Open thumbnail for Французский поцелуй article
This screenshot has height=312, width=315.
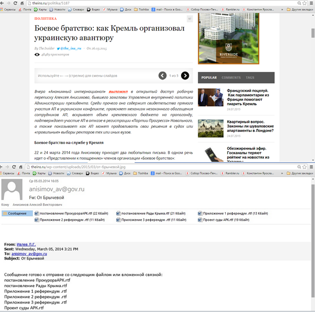211,97
